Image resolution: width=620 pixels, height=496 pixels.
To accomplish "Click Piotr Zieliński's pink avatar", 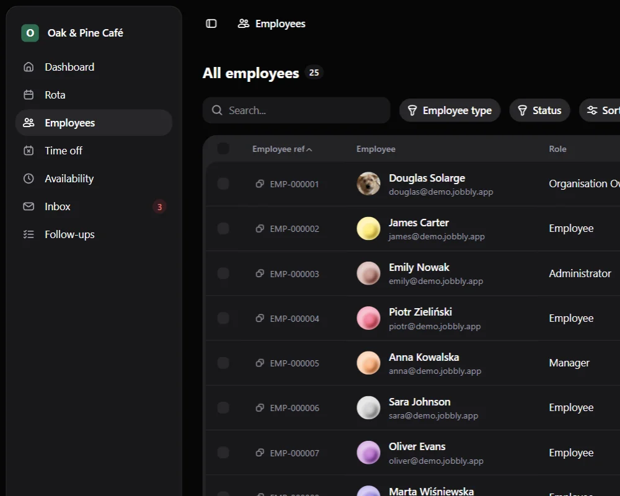I will [368, 318].
